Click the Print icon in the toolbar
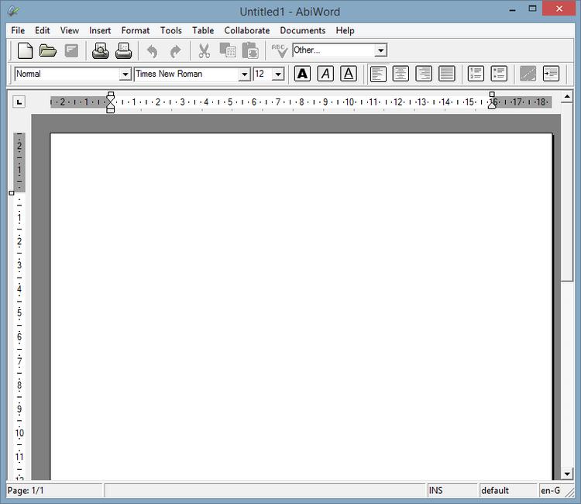 click(124, 51)
